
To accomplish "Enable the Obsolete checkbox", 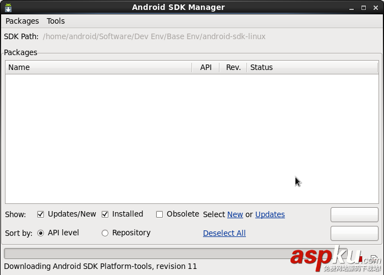I will pyautogui.click(x=160, y=214).
